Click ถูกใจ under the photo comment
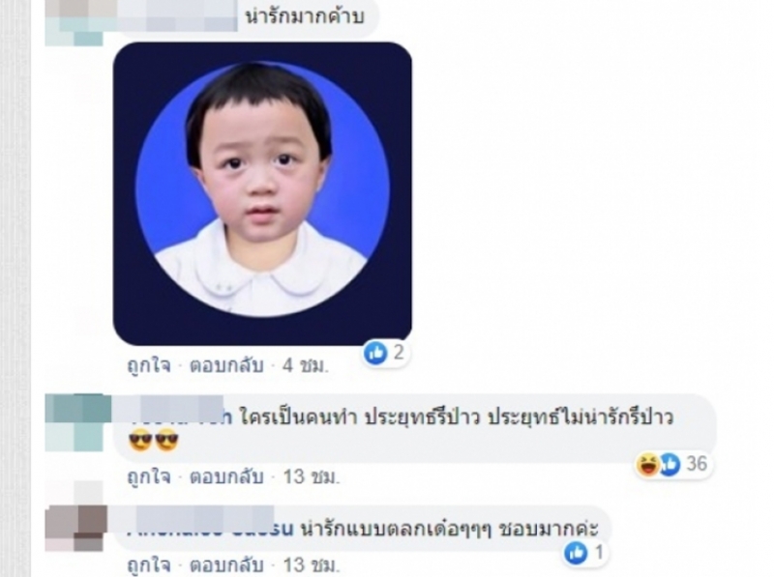774x577 pixels. click(x=149, y=366)
